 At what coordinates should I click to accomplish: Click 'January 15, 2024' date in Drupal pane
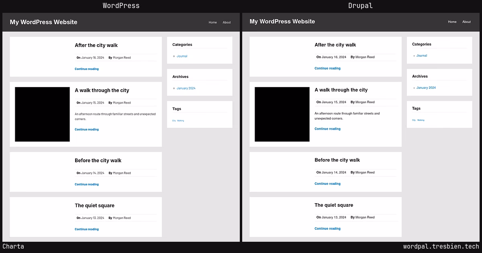click(x=334, y=102)
